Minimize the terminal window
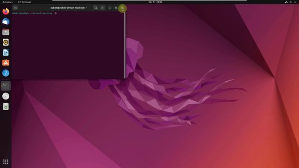Screen dimensions: 299x168 tap(110, 8)
